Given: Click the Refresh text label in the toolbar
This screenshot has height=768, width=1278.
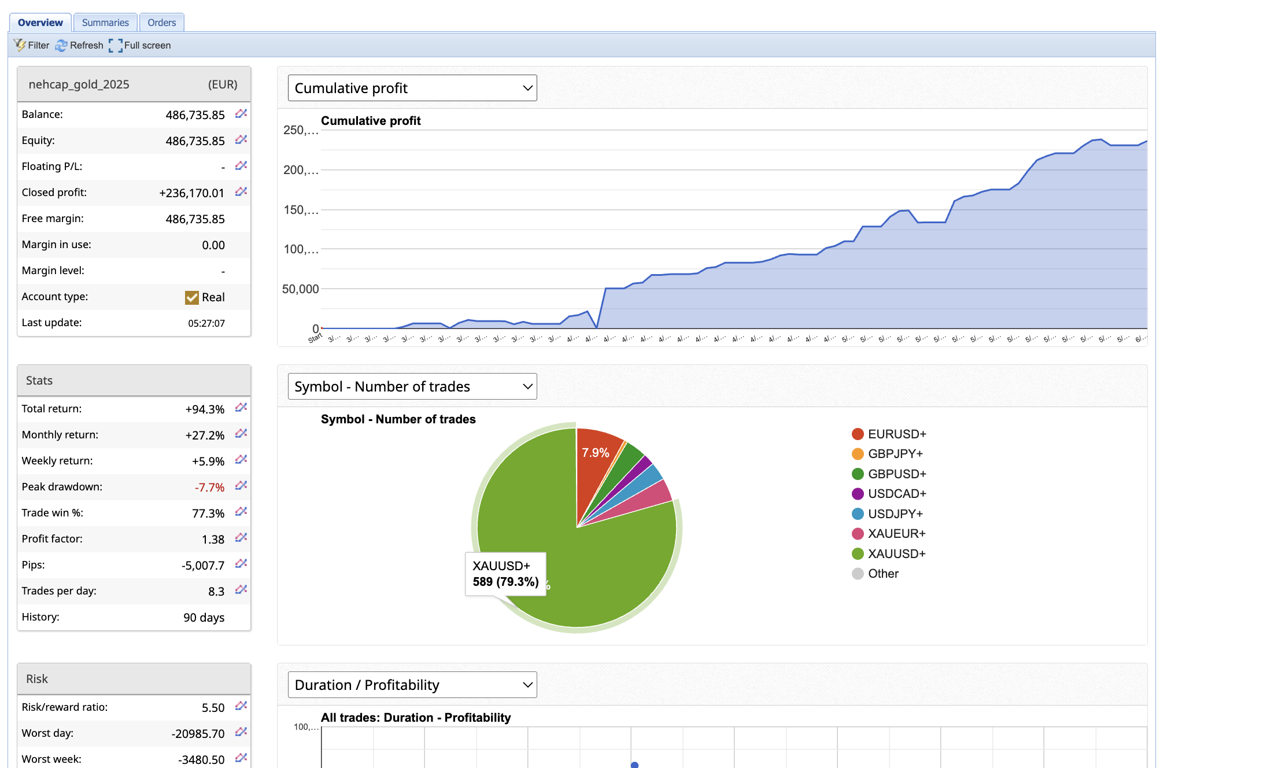Looking at the screenshot, I should point(87,45).
